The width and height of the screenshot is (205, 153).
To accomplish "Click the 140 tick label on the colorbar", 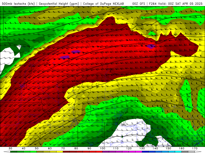I will tap(155, 148).
